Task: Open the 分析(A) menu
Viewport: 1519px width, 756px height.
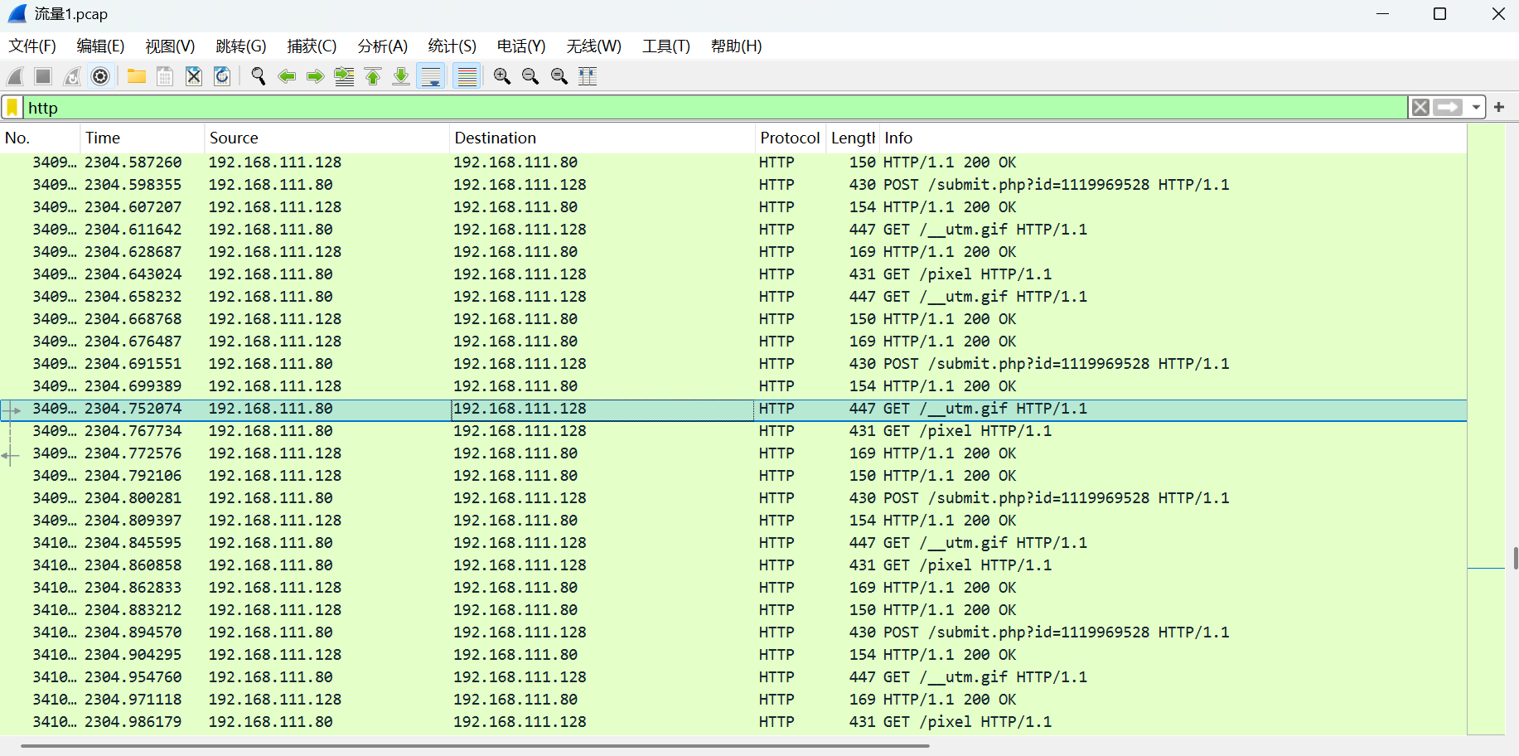Action: click(x=382, y=46)
